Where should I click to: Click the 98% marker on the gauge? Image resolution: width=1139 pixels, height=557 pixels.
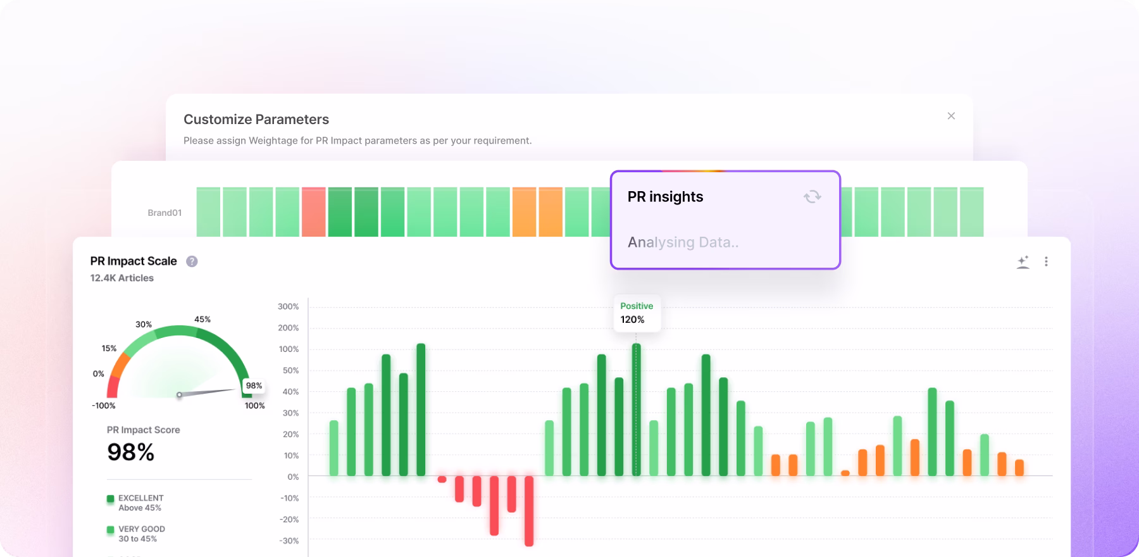[254, 385]
